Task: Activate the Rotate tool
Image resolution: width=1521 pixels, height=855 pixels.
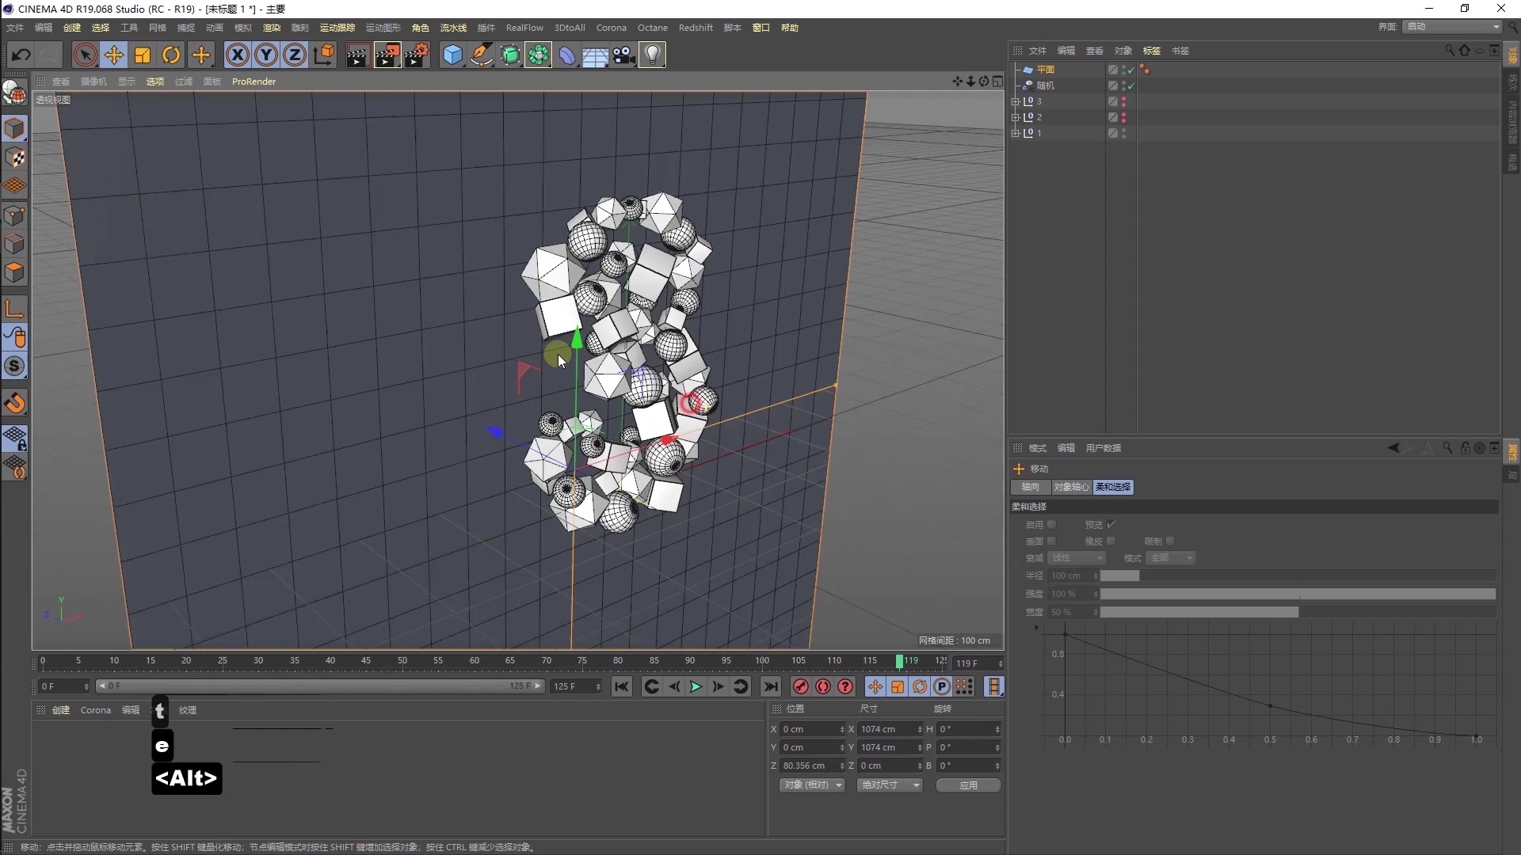Action: tap(171, 55)
